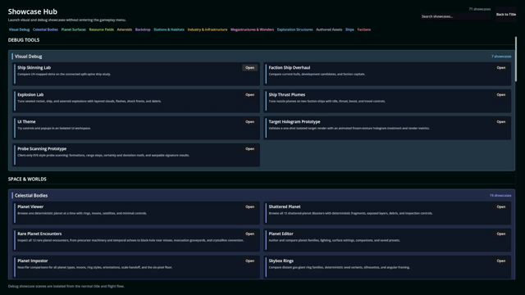Open the Probe Scanning Prototype showcase
The height and width of the screenshot is (295, 525).
[249, 149]
